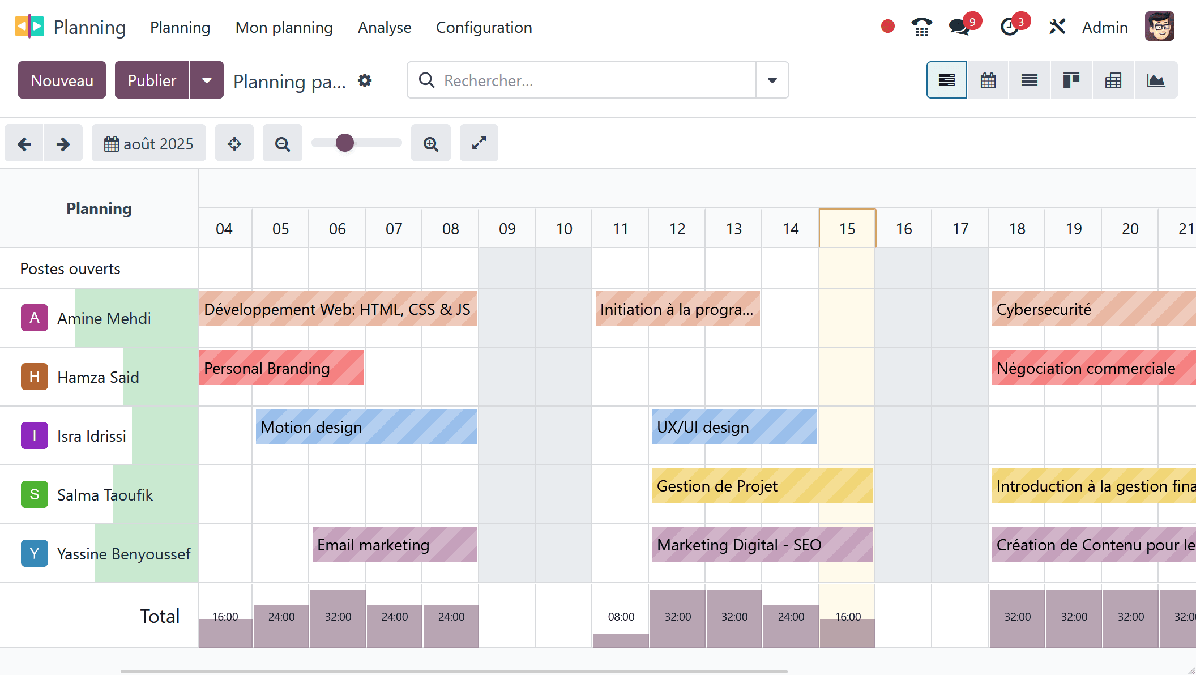Switch to the Pivot table view
Viewport: 1196px width, 675px height.
[1113, 80]
